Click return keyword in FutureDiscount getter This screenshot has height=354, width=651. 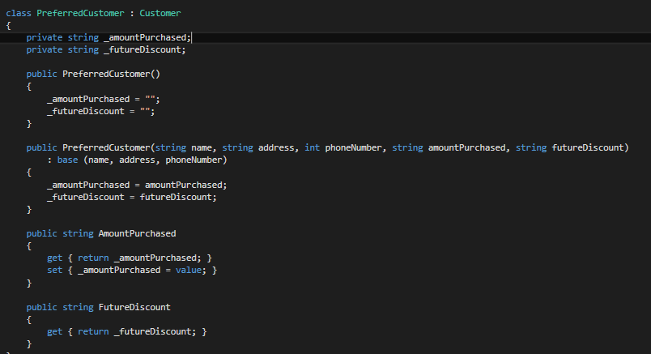(x=93, y=331)
